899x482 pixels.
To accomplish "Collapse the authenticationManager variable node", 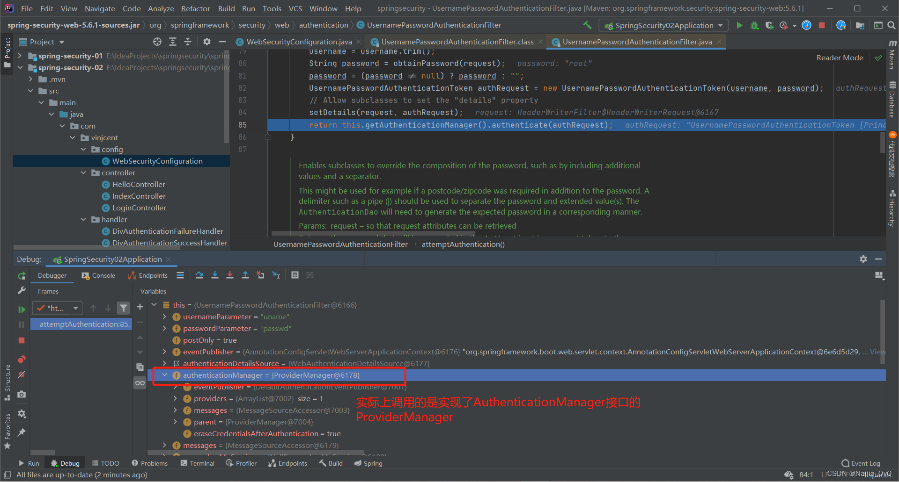I will coord(164,375).
